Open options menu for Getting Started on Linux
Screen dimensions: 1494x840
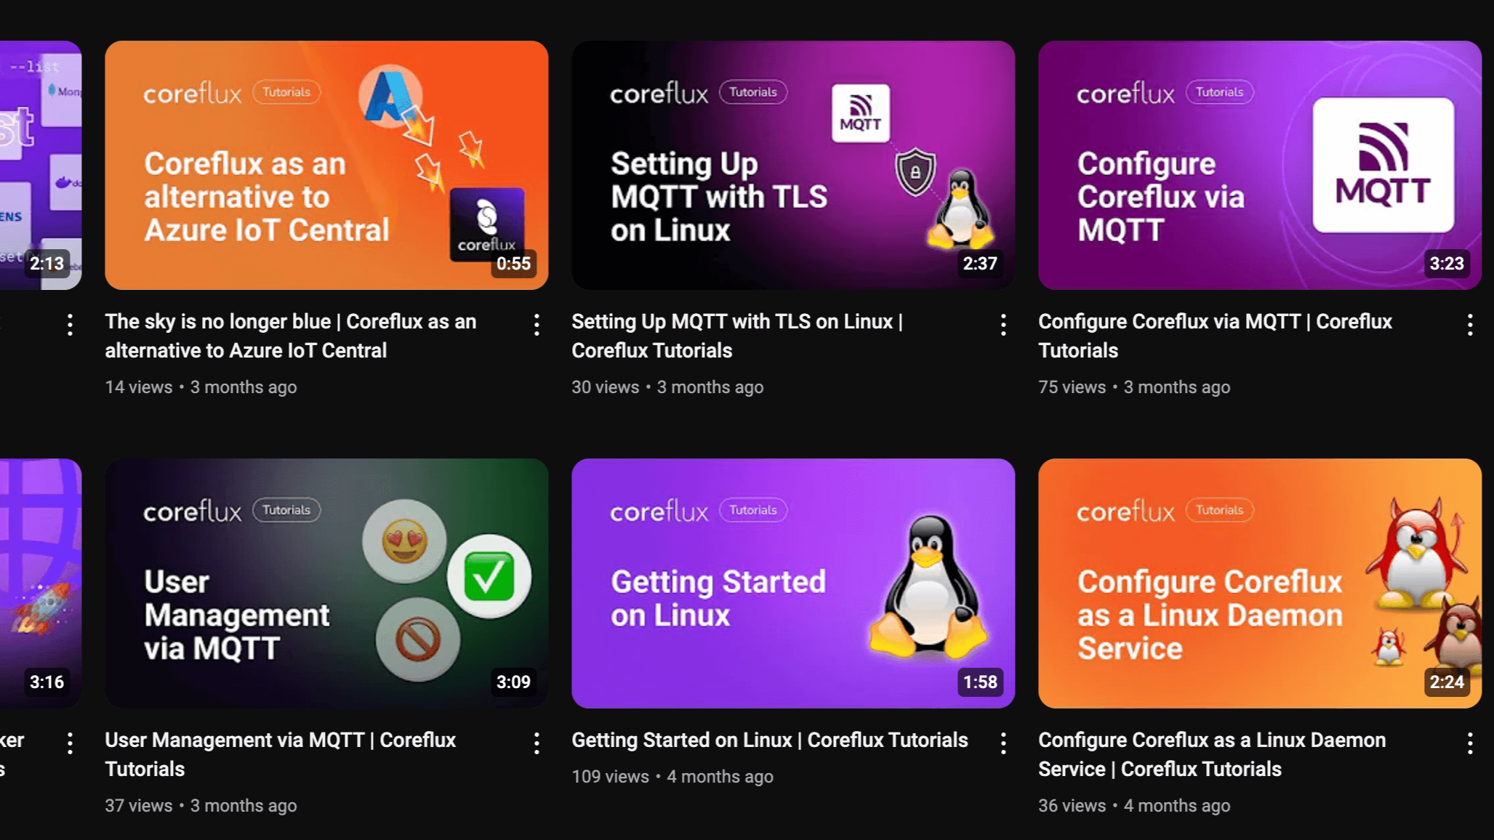[1003, 743]
